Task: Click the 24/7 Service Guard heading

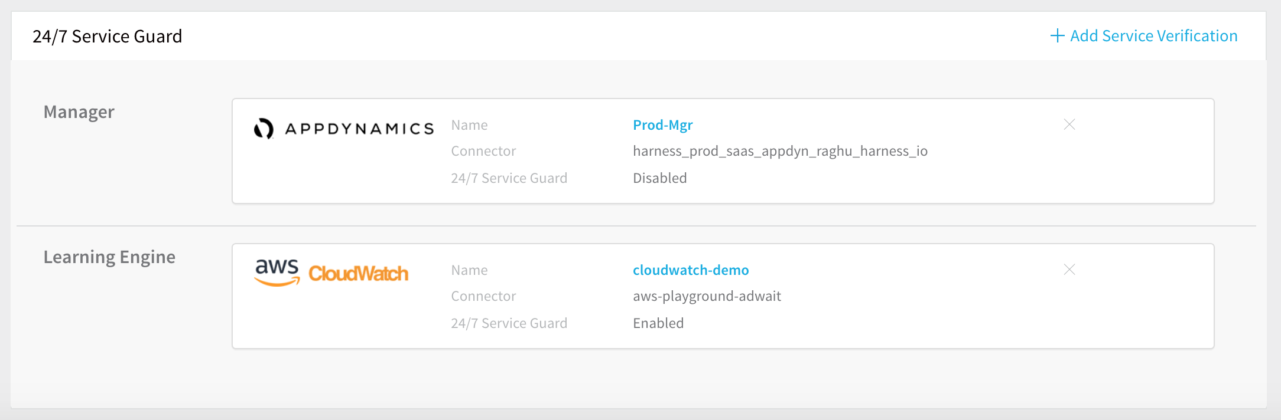Action: click(x=107, y=37)
